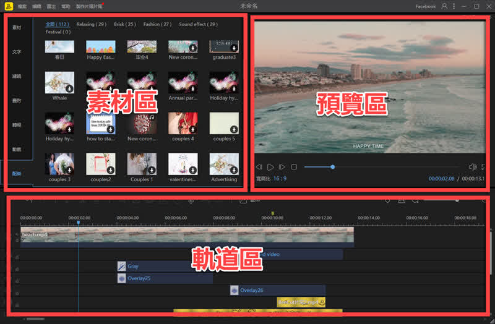Filter by Fashion (27) category
The height and width of the screenshot is (324, 495).
157,24
